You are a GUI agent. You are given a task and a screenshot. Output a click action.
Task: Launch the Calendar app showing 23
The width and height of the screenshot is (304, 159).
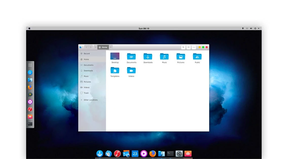[135, 153]
